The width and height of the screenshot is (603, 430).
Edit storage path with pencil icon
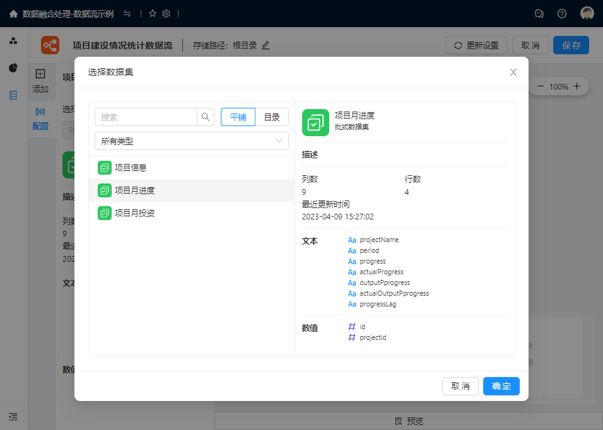[266, 45]
